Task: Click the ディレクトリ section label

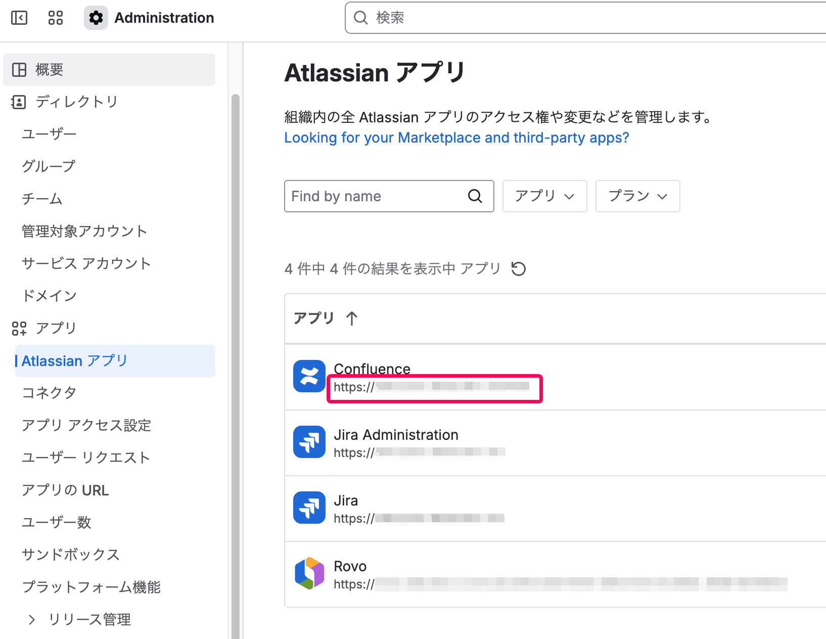Action: point(76,102)
